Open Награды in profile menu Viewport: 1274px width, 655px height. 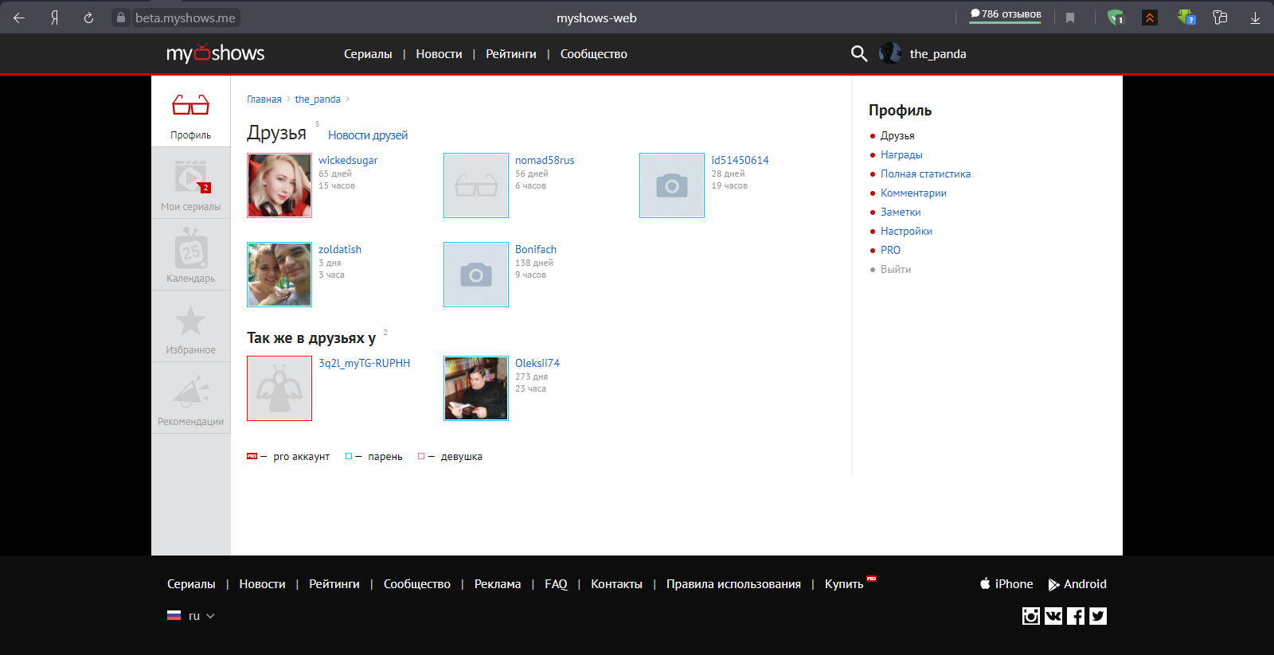[901, 155]
